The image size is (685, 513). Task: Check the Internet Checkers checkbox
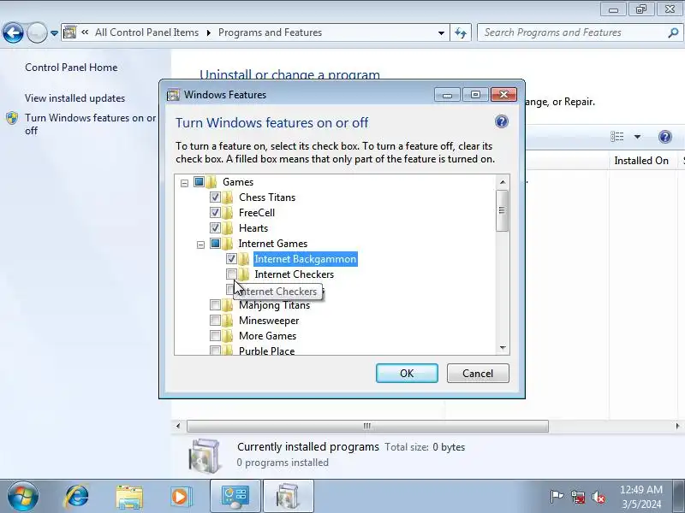tap(231, 274)
